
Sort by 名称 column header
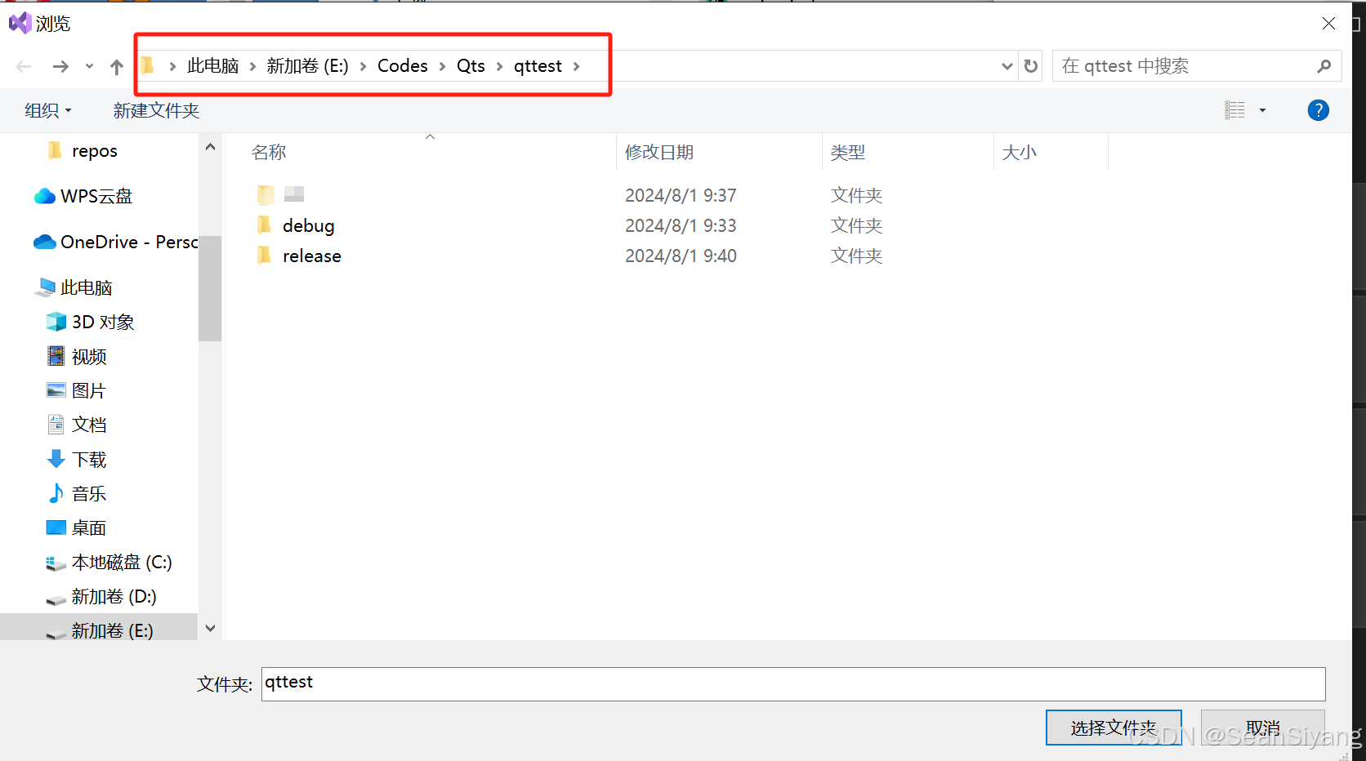click(269, 152)
